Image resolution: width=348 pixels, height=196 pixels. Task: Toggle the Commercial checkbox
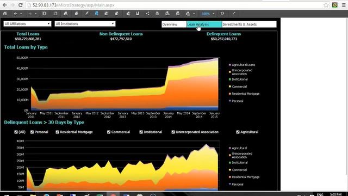click(109, 132)
